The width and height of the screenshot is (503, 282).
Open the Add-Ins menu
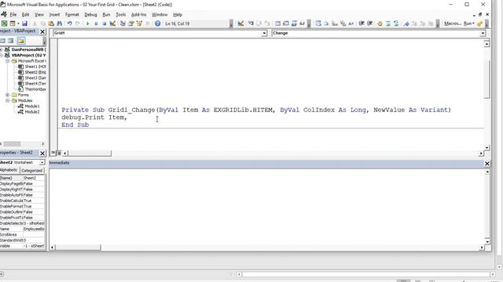[138, 14]
